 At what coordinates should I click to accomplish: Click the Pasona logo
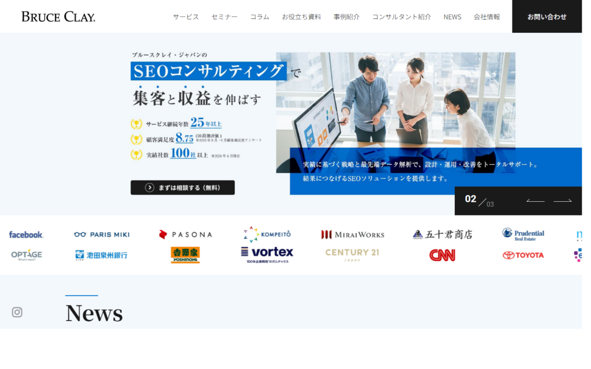pos(185,235)
